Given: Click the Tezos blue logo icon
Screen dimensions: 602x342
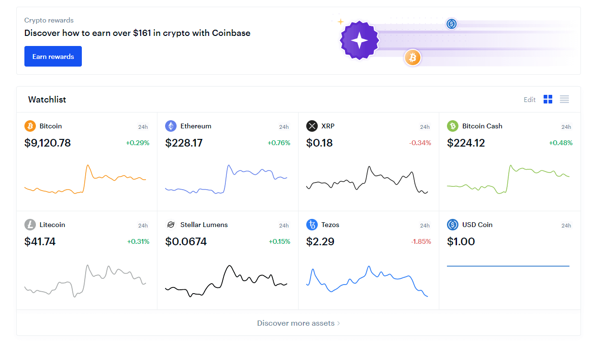Looking at the screenshot, I should (x=312, y=225).
